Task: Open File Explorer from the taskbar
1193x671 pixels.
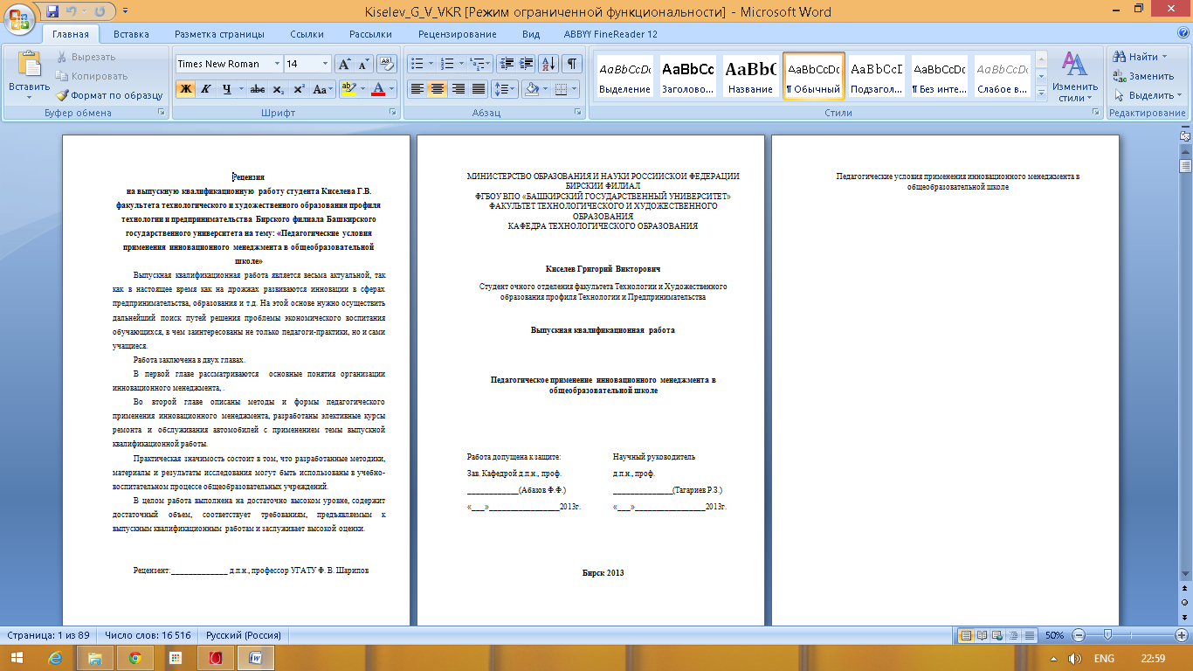Action: click(94, 658)
